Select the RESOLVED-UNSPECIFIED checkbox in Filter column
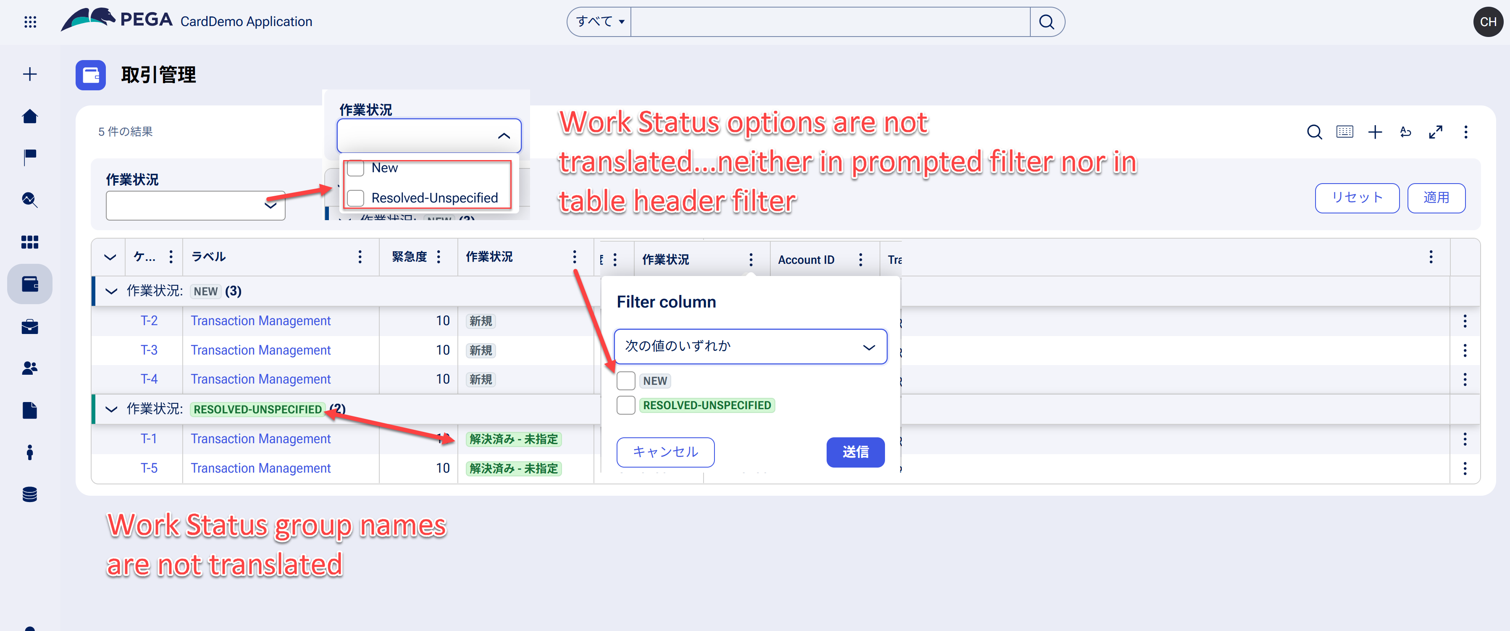The image size is (1510, 631). point(625,405)
